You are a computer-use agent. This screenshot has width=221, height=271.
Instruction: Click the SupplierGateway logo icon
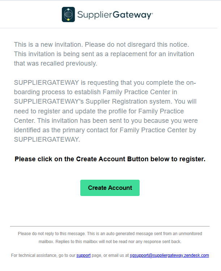pyautogui.click(x=68, y=14)
